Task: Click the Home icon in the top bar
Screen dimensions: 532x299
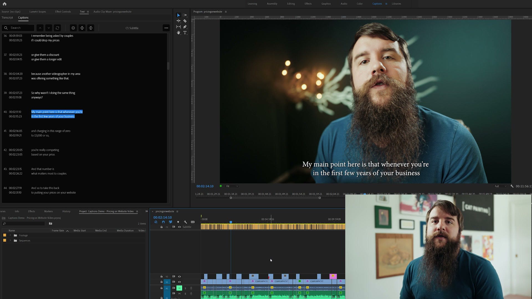Action: click(x=4, y=4)
